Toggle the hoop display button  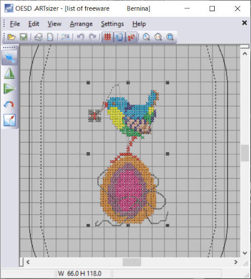(x=119, y=37)
